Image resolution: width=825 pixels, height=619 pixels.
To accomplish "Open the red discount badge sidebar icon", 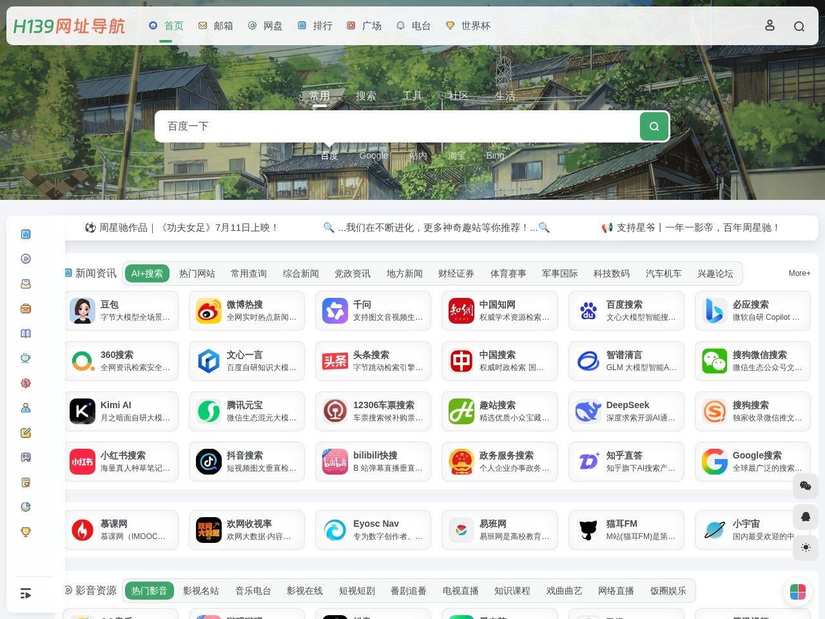I will (26, 383).
